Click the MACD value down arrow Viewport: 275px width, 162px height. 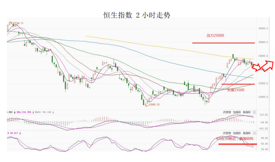(x=53, y=112)
